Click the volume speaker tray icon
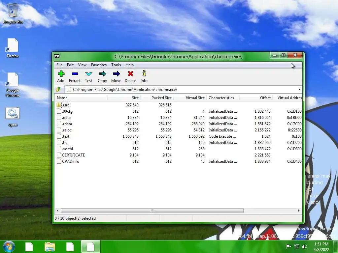The image size is (338, 253). pos(305,246)
